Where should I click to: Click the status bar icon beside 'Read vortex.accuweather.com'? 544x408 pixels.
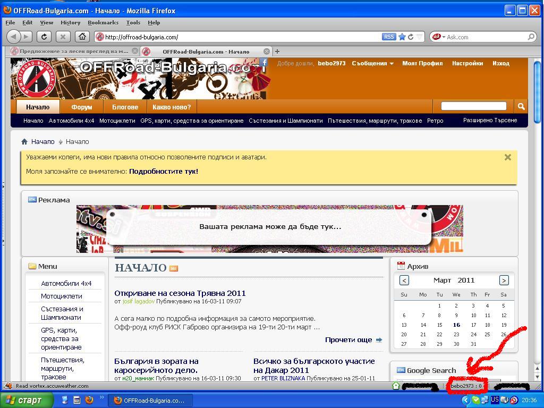[x=7, y=386]
